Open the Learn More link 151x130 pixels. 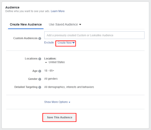pyautogui.click(x=58, y=11)
